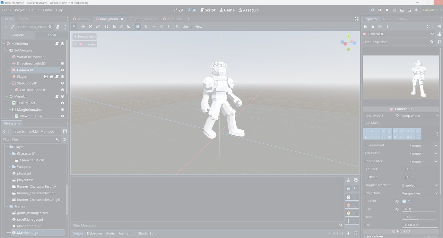Screen dimensions: 443x238
Task: Click the Perspective view button
Action: pyautogui.click(x=85, y=37)
